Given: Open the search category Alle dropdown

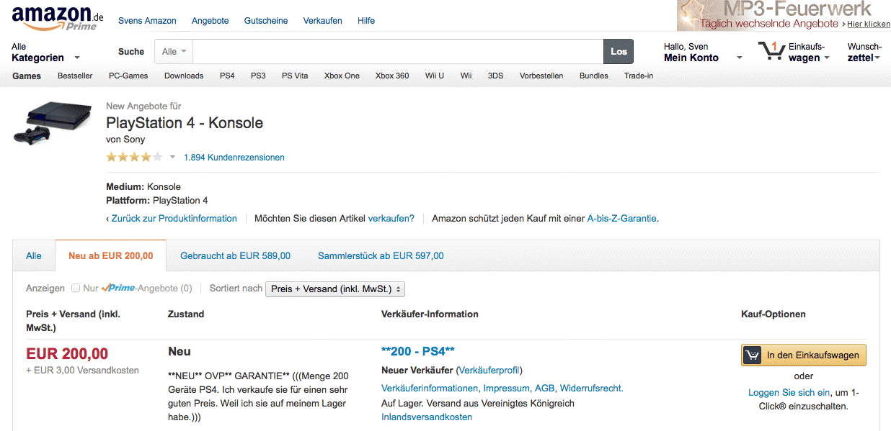Looking at the screenshot, I should (x=174, y=52).
